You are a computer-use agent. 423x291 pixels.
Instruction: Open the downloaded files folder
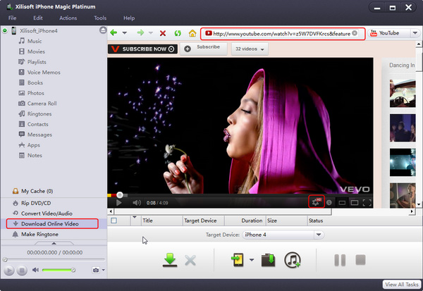click(268, 260)
